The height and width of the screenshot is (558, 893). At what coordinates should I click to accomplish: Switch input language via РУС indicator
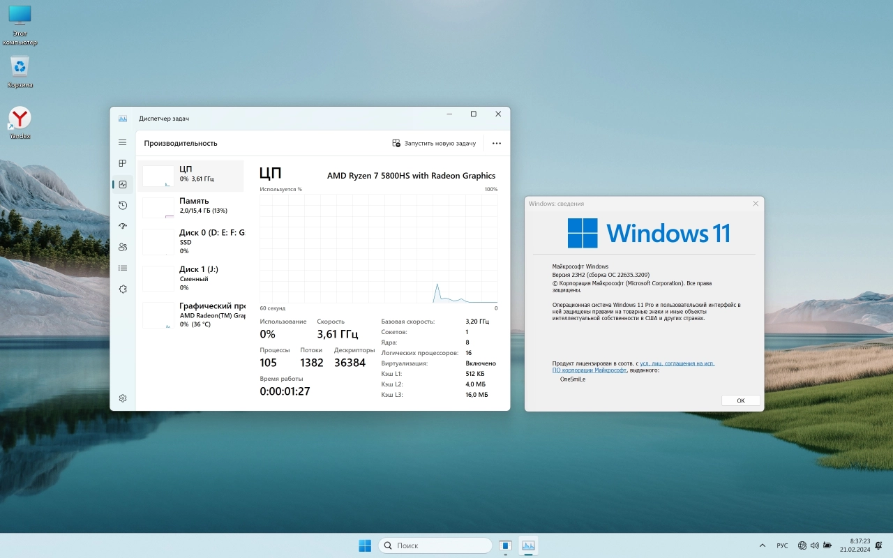[x=782, y=545]
